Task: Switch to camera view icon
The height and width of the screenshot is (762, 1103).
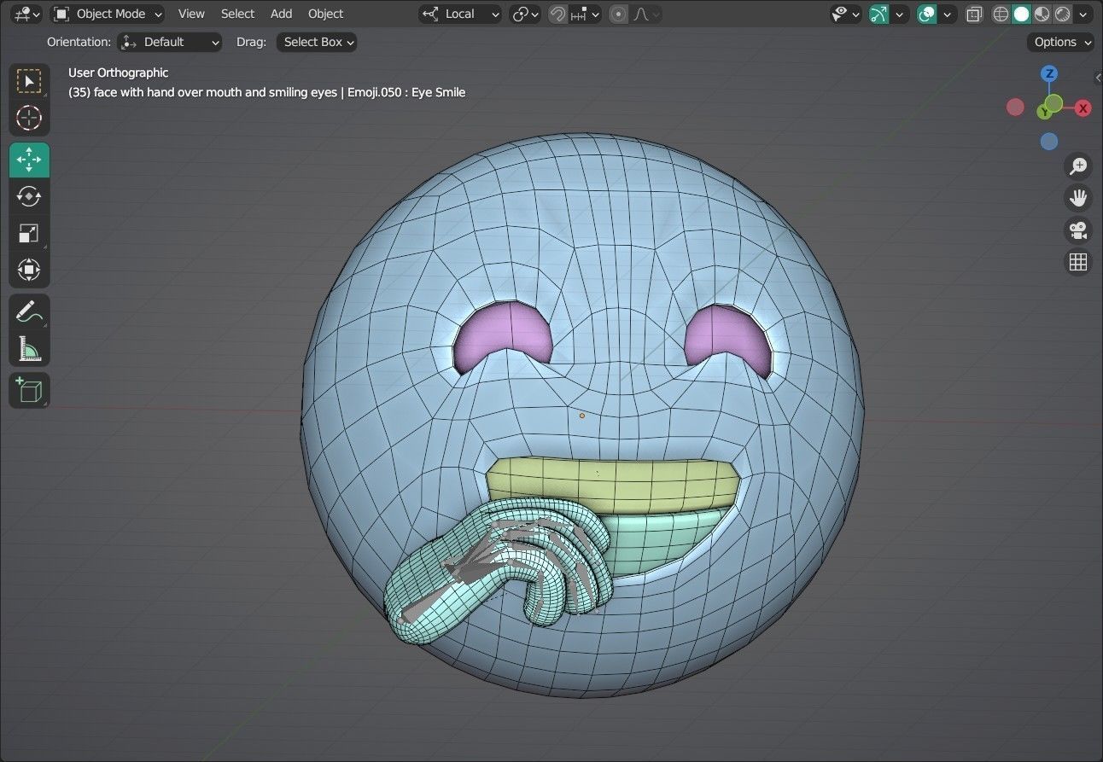Action: [1078, 230]
